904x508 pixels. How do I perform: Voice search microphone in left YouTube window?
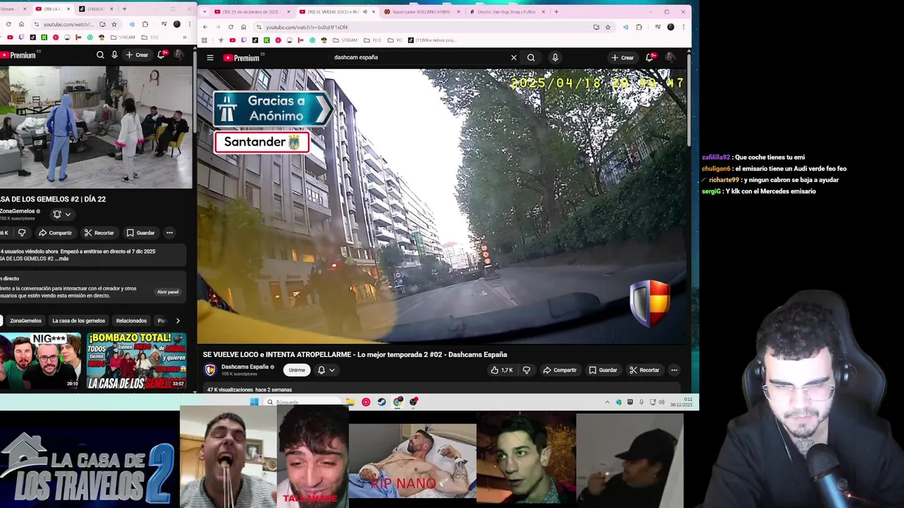click(114, 55)
